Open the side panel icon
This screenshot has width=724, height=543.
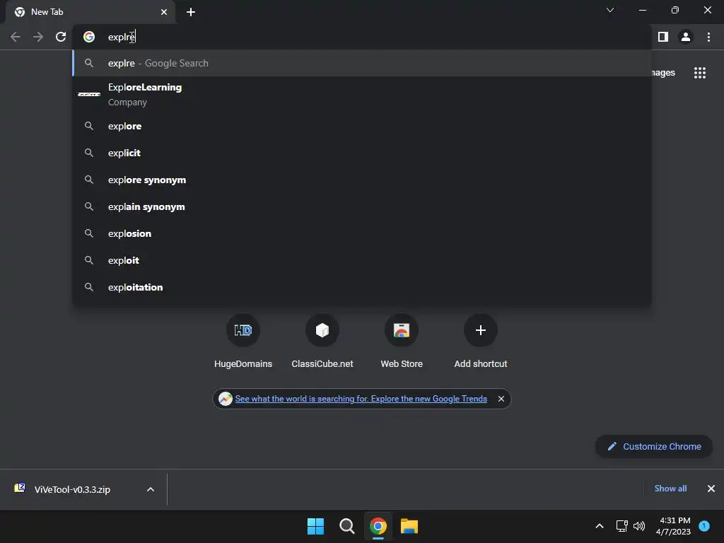tap(663, 37)
